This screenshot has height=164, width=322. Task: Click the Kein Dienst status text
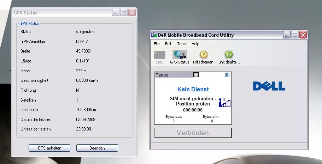coord(193,89)
